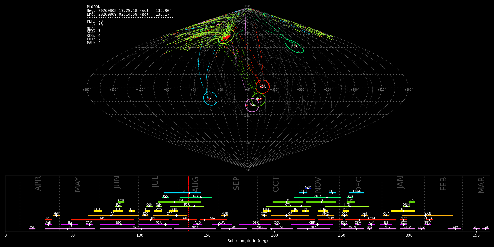Viewport: 494px width, 247px height.
Task: Select the LYR shower bar in the timeline
Action: (x=48, y=220)
